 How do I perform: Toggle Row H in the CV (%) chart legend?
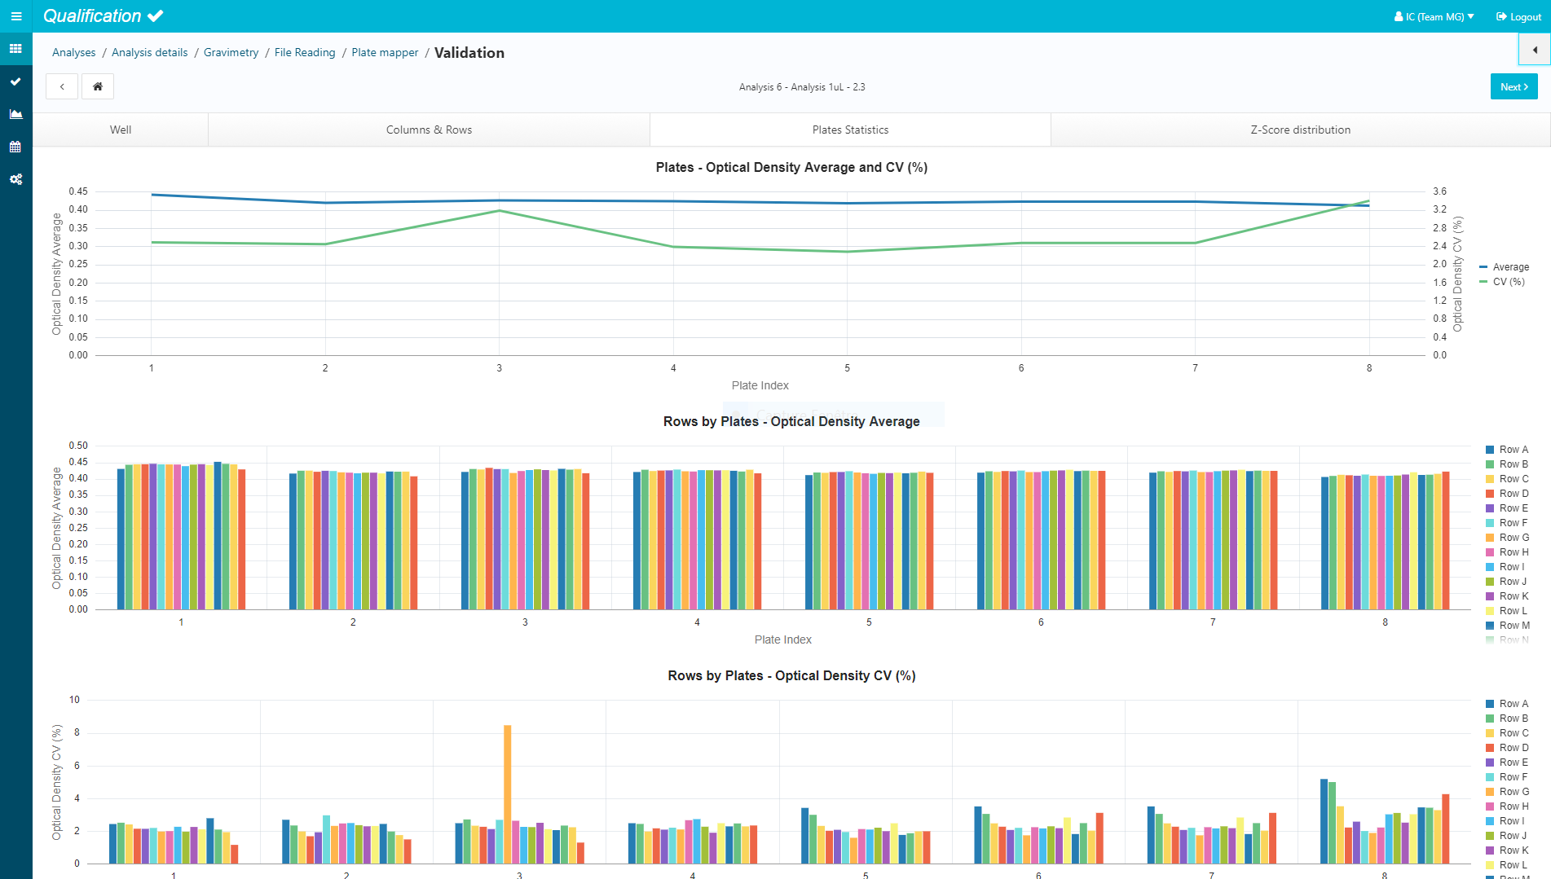tap(1507, 806)
